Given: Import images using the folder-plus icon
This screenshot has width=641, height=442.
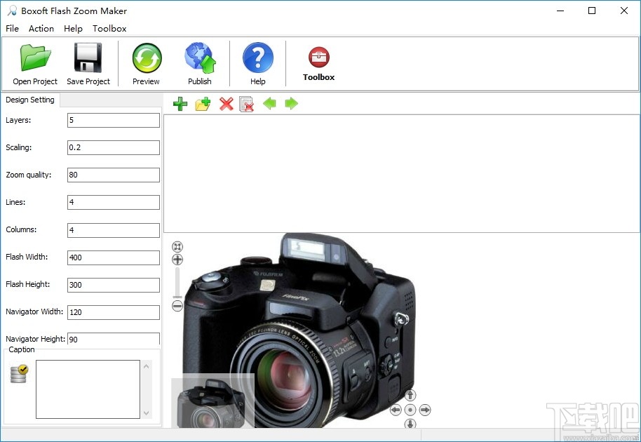Looking at the screenshot, I should (x=202, y=103).
